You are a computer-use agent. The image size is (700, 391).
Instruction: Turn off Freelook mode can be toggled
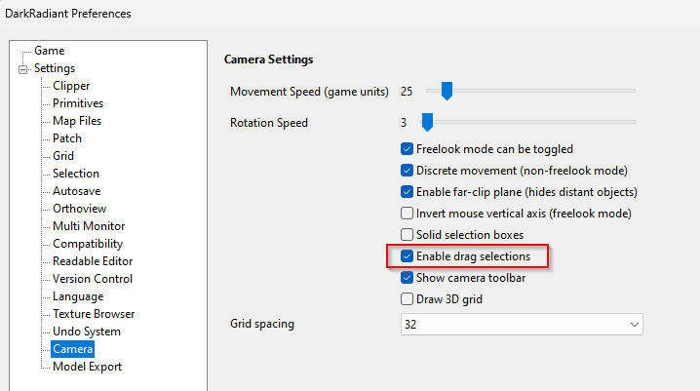point(408,150)
